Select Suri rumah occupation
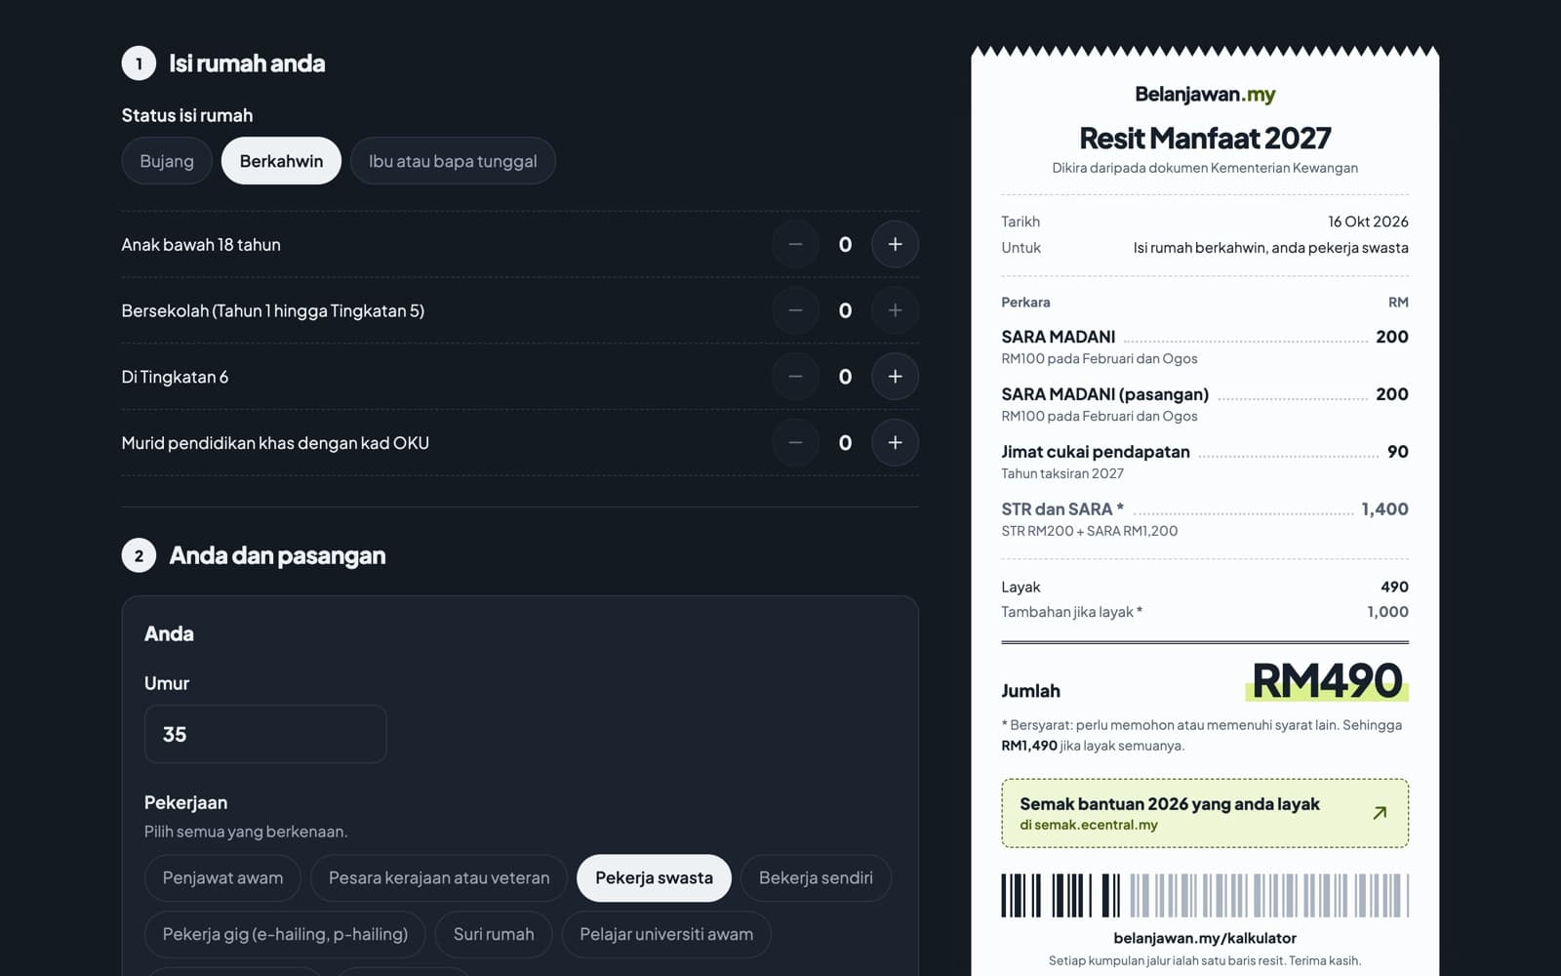Image resolution: width=1561 pixels, height=976 pixels. [494, 935]
